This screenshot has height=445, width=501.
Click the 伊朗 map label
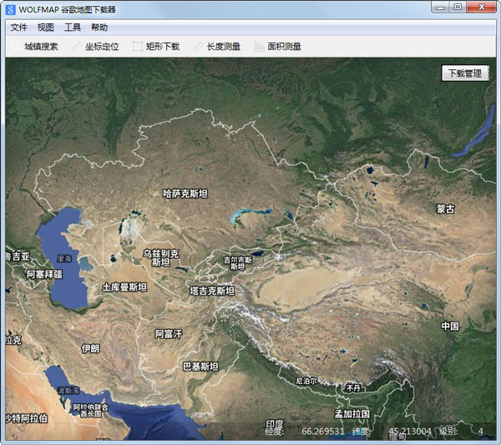click(x=90, y=348)
